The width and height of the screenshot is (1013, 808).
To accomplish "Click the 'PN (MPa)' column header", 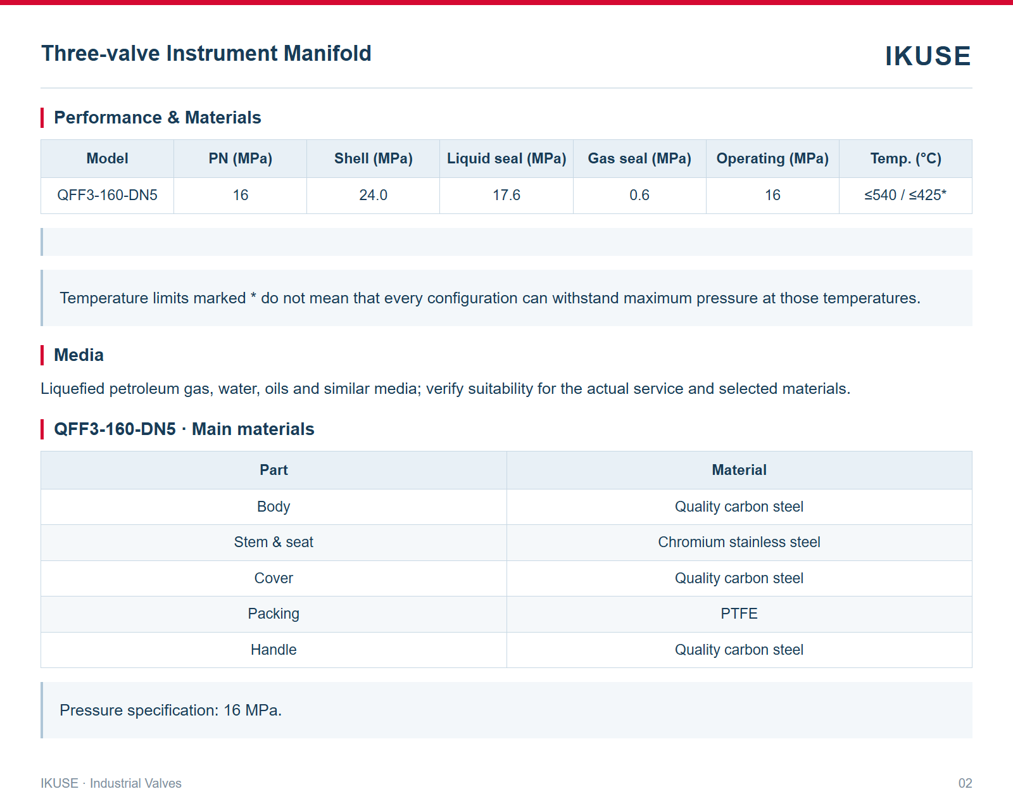I will (x=241, y=158).
